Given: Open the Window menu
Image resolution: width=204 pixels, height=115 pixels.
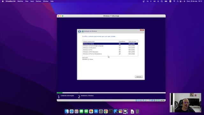Looking at the screenshot, I should tap(46, 1).
